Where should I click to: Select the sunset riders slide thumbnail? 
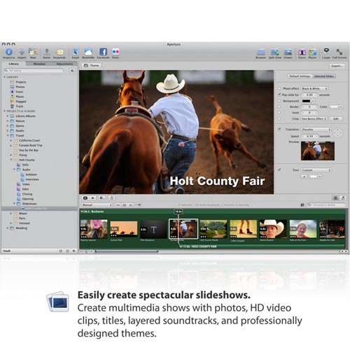(124, 230)
